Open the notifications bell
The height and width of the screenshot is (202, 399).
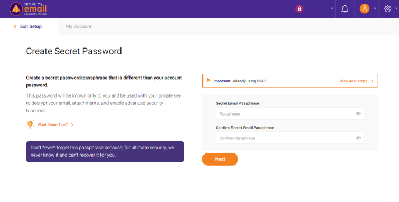pos(345,8)
